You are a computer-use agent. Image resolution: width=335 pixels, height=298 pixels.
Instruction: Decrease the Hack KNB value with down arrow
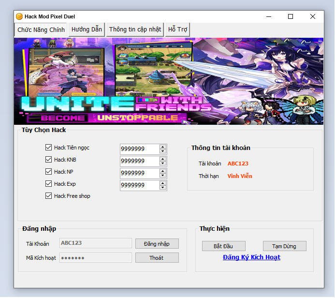pyautogui.click(x=163, y=164)
